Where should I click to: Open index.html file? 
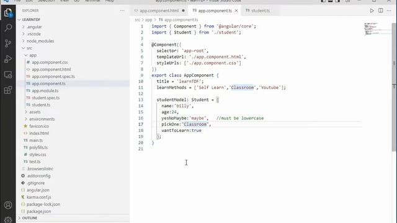39,133
